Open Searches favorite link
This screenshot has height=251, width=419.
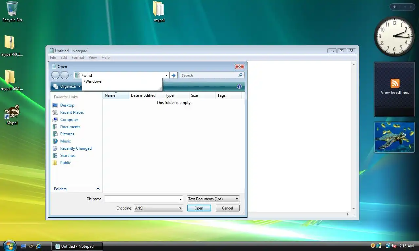[x=68, y=156]
